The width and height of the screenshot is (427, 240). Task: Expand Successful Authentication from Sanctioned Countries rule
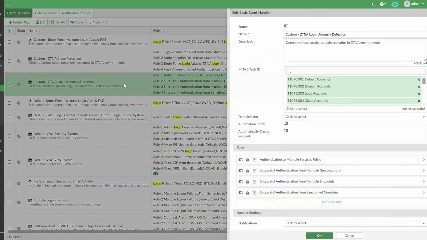(x=424, y=193)
